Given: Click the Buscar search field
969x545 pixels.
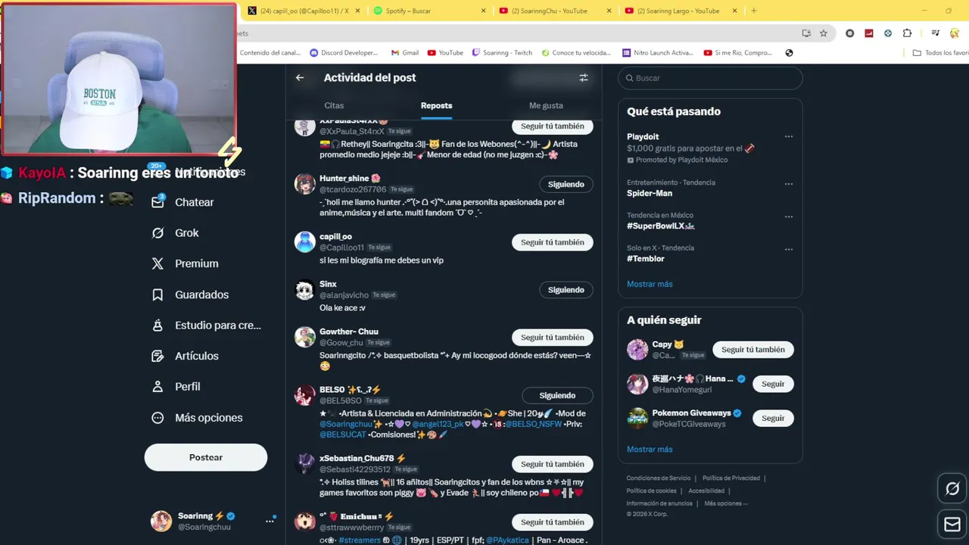Looking at the screenshot, I should 710,78.
